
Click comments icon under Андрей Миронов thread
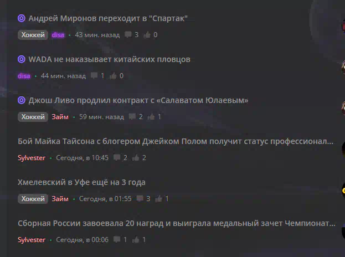(128, 34)
